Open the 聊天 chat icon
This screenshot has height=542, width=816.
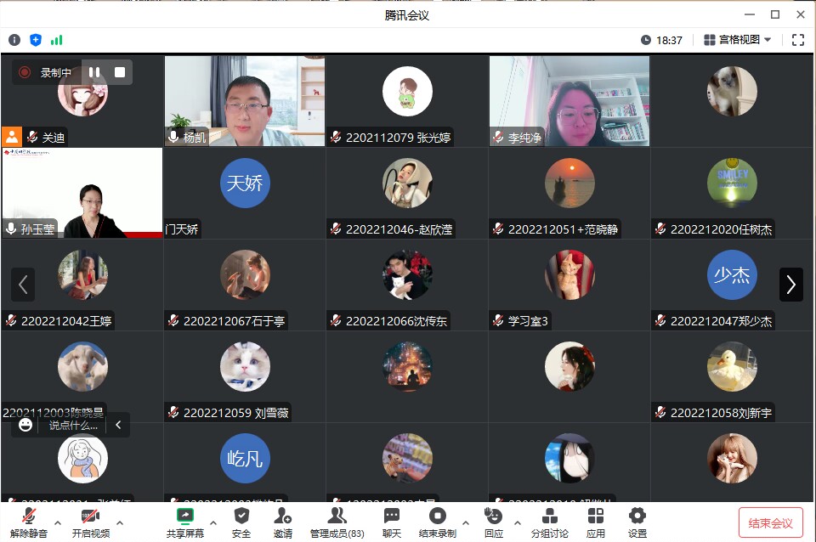(392, 521)
